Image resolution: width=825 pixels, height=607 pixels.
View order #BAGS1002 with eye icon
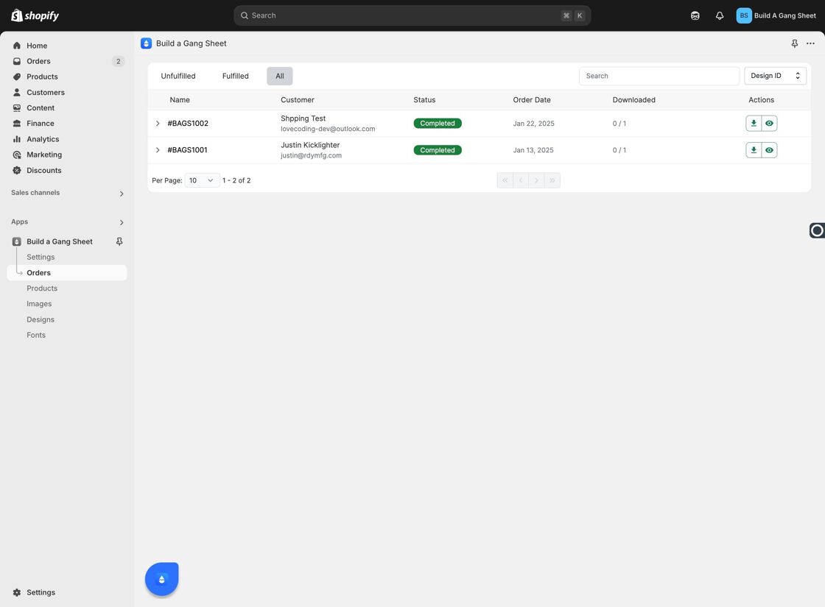pyautogui.click(x=769, y=124)
